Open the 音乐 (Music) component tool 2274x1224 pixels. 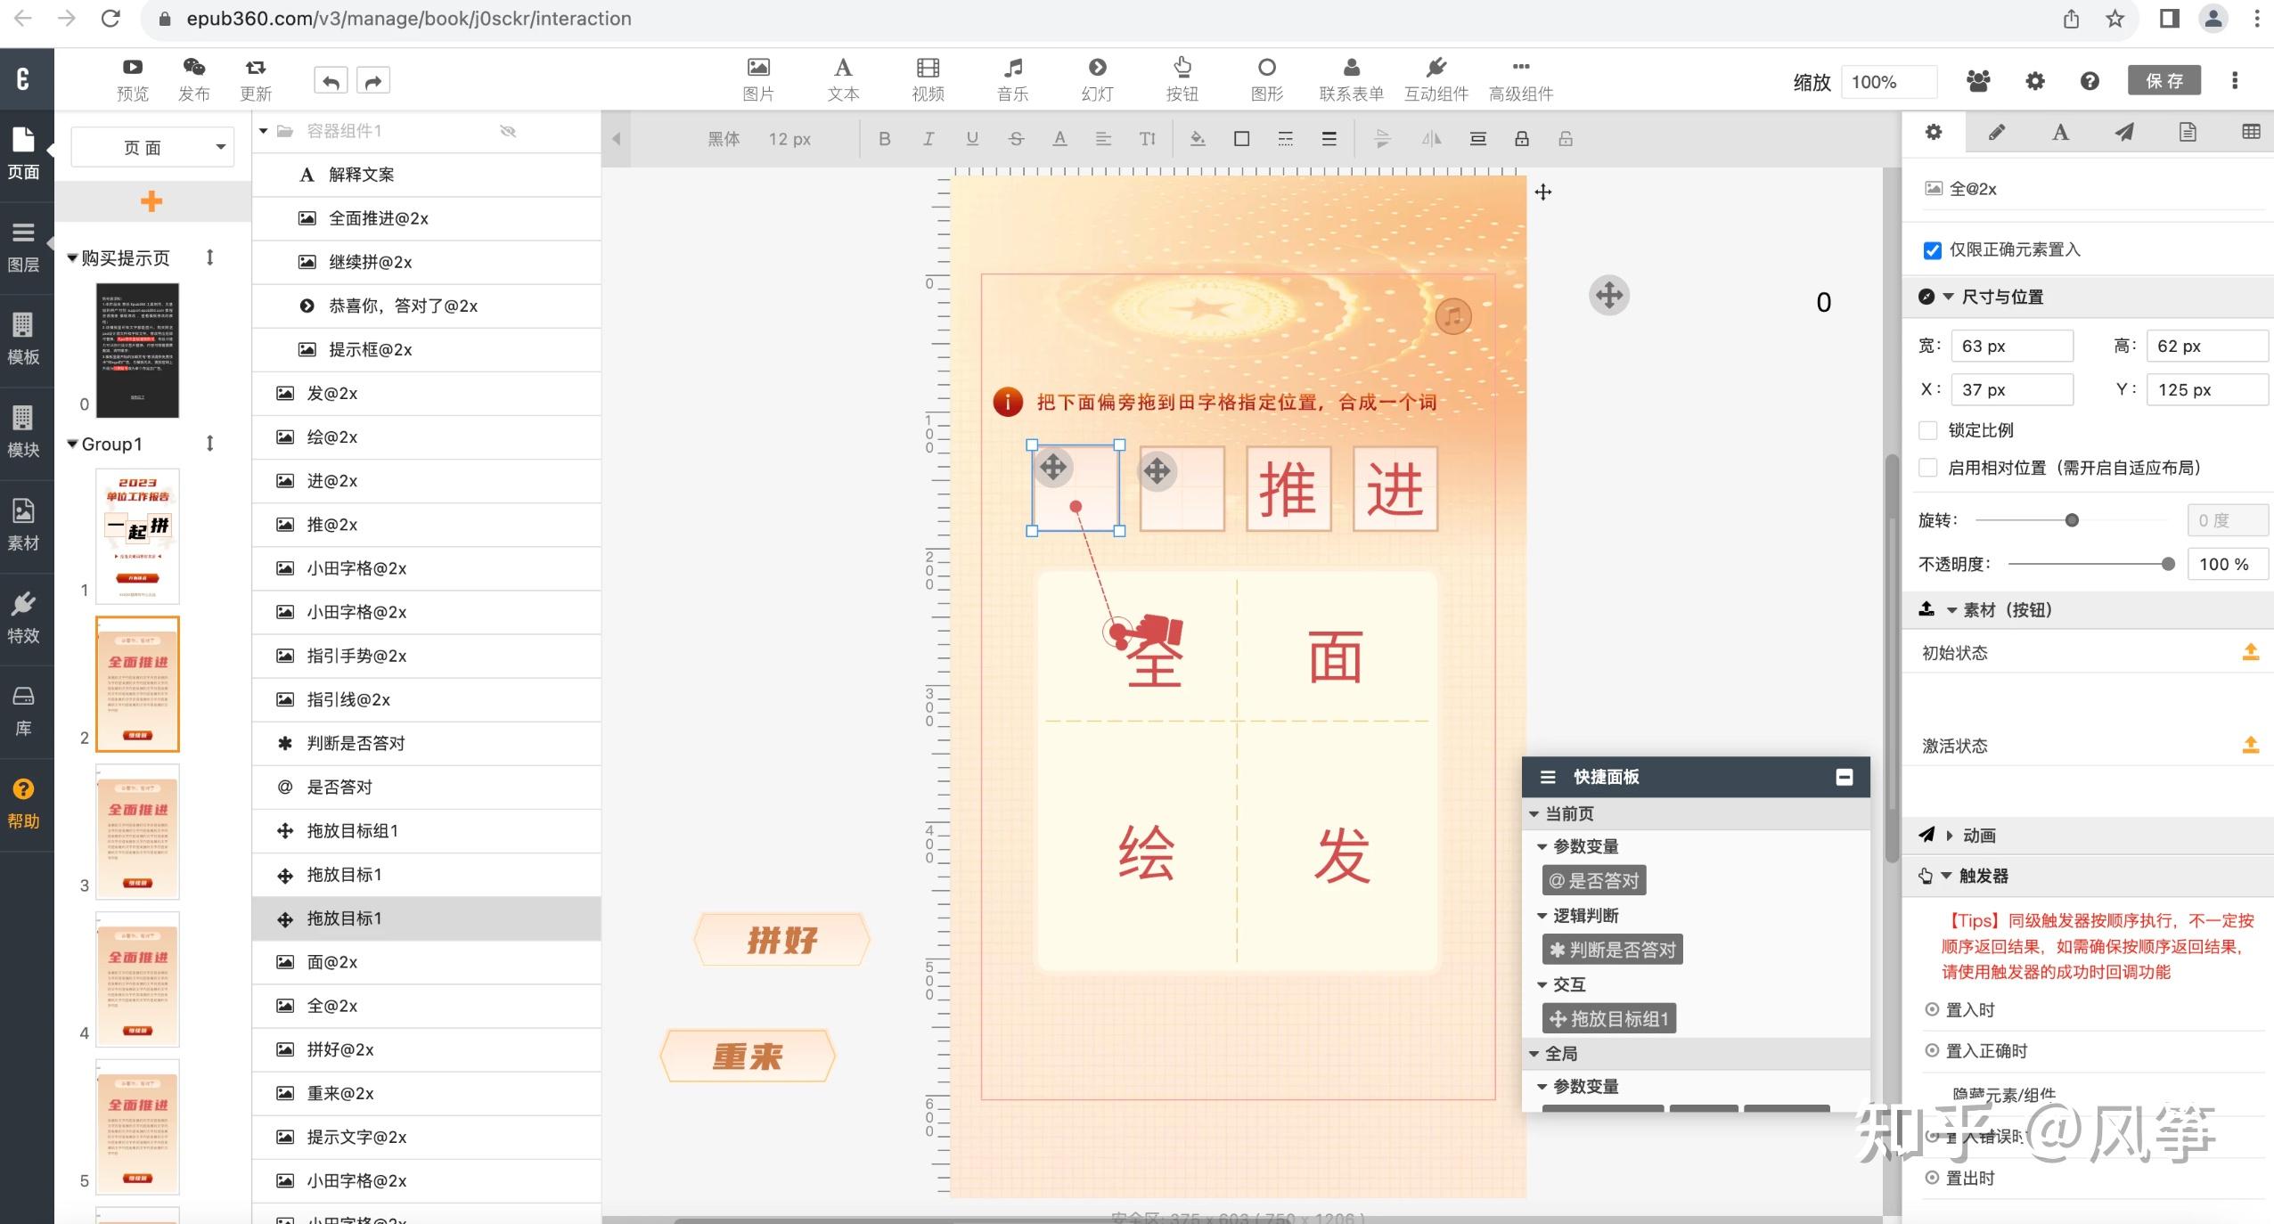[x=1011, y=78]
